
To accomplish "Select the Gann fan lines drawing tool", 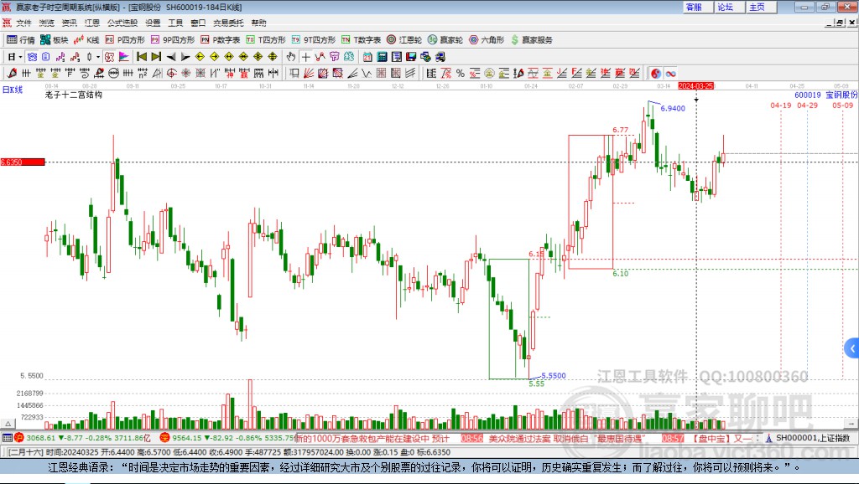I will point(309,74).
